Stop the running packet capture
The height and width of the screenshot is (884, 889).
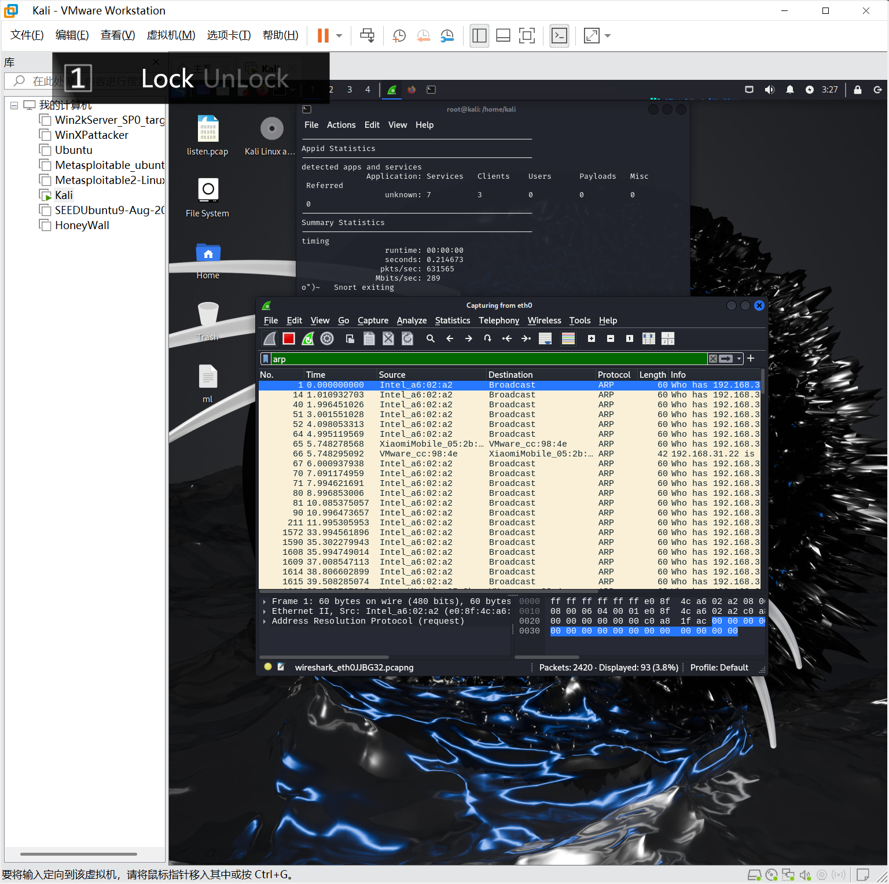tap(289, 338)
